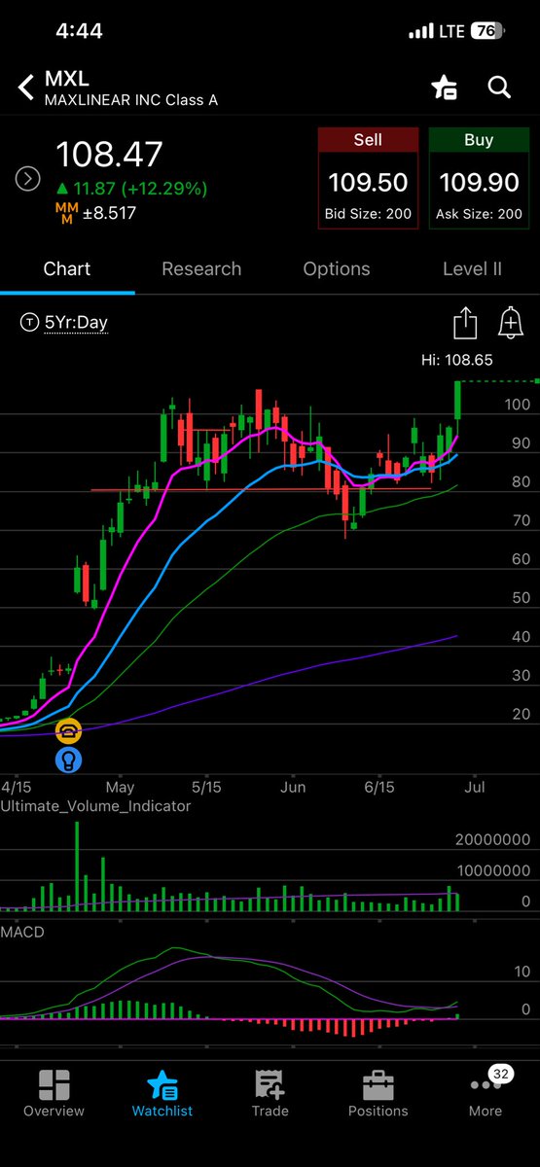Tap the Hi: 108.65 label
The image size is (540, 1167).
(x=456, y=359)
